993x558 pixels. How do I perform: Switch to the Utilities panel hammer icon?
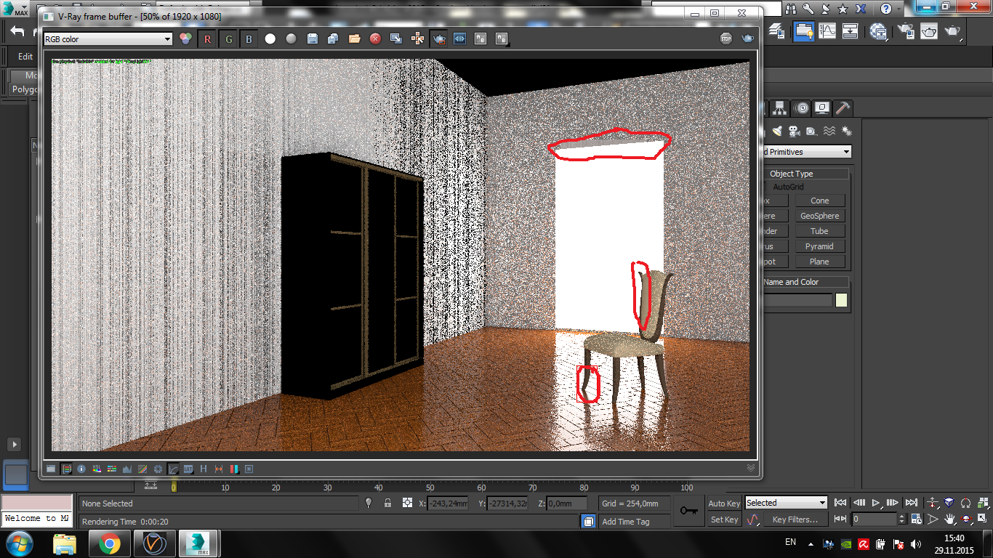[x=843, y=108]
